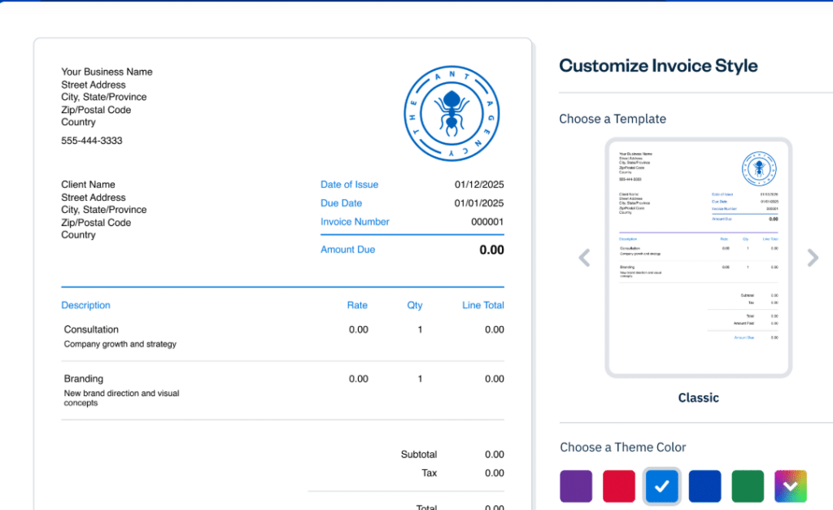Click the Your Business Name field

click(x=107, y=72)
